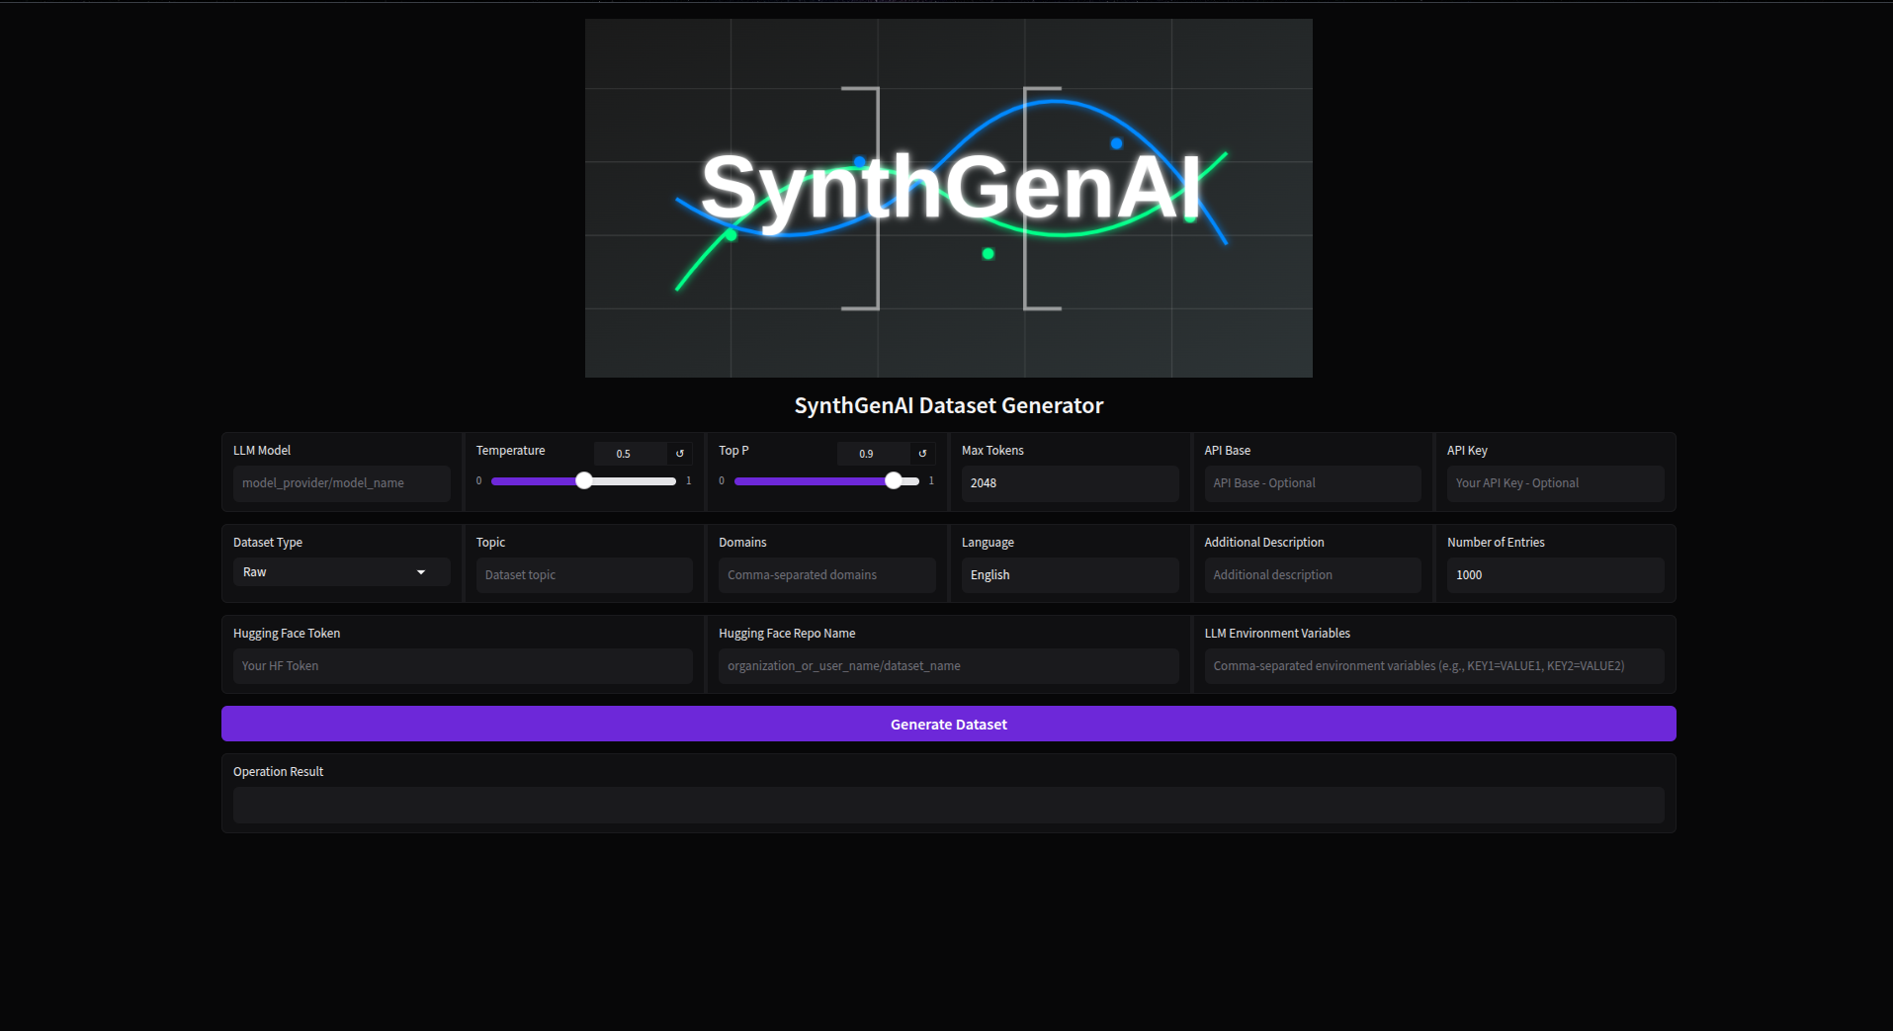Click the Language field containing English

[x=1070, y=575]
